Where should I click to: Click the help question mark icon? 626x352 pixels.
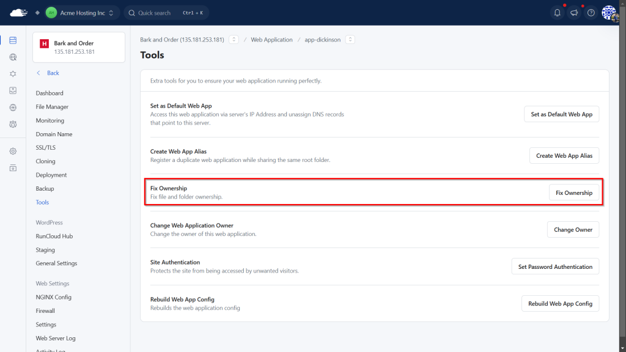591,13
